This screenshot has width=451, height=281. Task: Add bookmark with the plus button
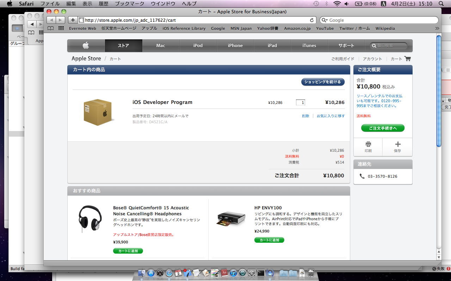pos(73,20)
